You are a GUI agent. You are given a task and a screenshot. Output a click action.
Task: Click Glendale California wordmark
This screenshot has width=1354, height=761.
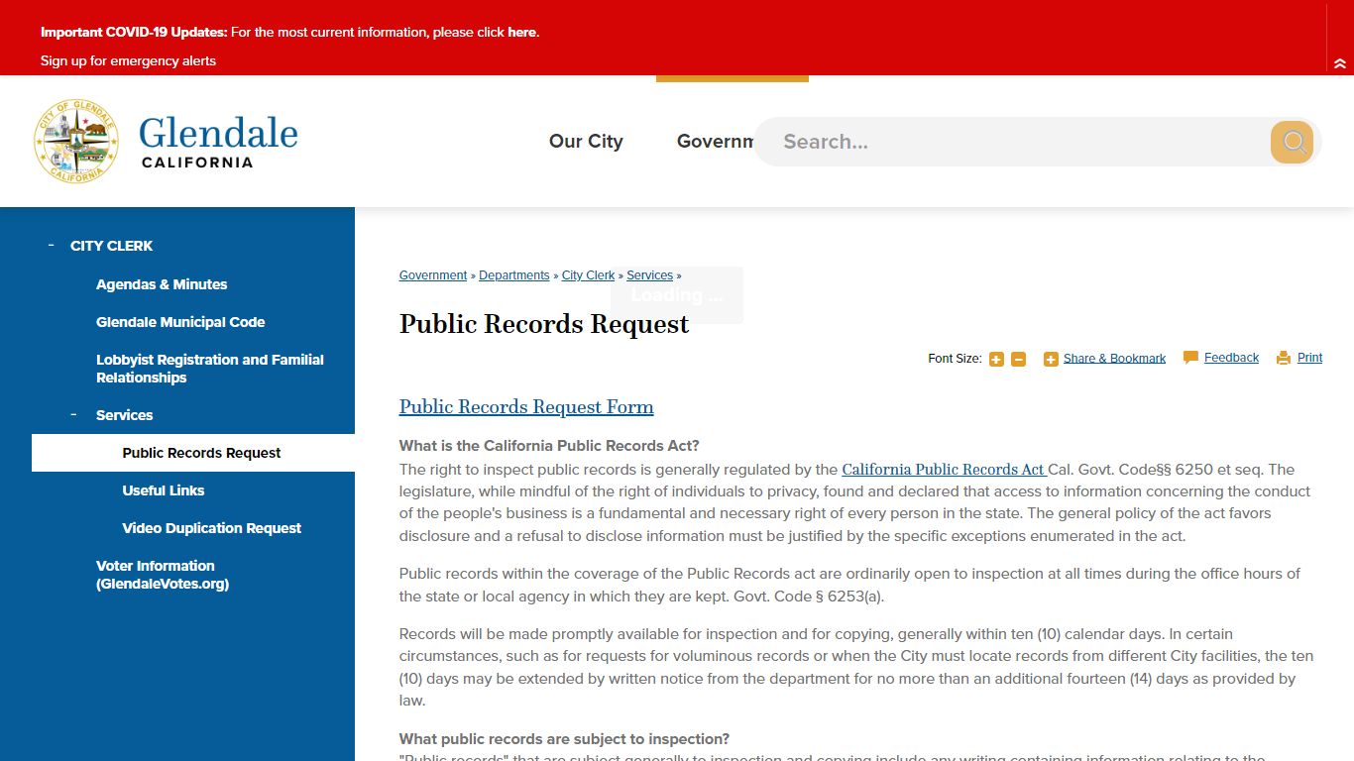218,142
